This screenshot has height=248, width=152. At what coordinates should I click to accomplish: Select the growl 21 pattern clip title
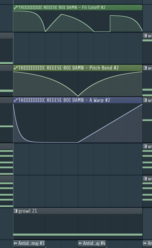click(x=78, y=211)
